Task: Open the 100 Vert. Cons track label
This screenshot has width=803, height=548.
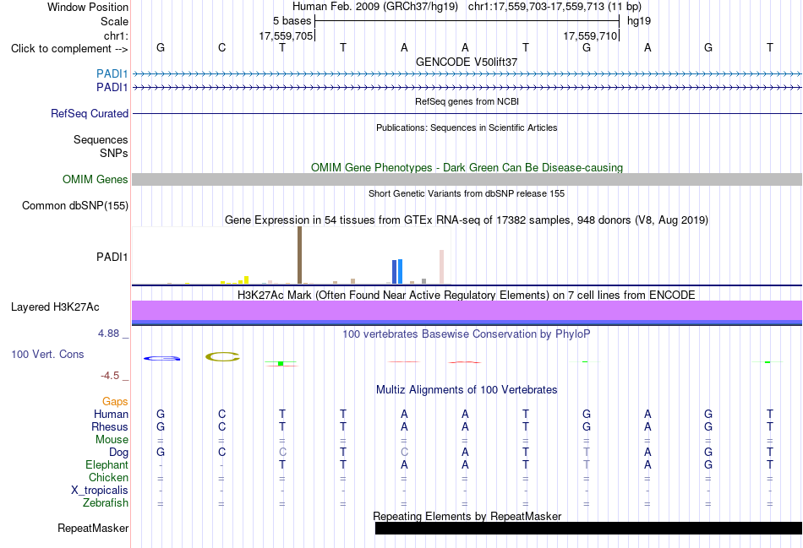Action: tap(47, 354)
